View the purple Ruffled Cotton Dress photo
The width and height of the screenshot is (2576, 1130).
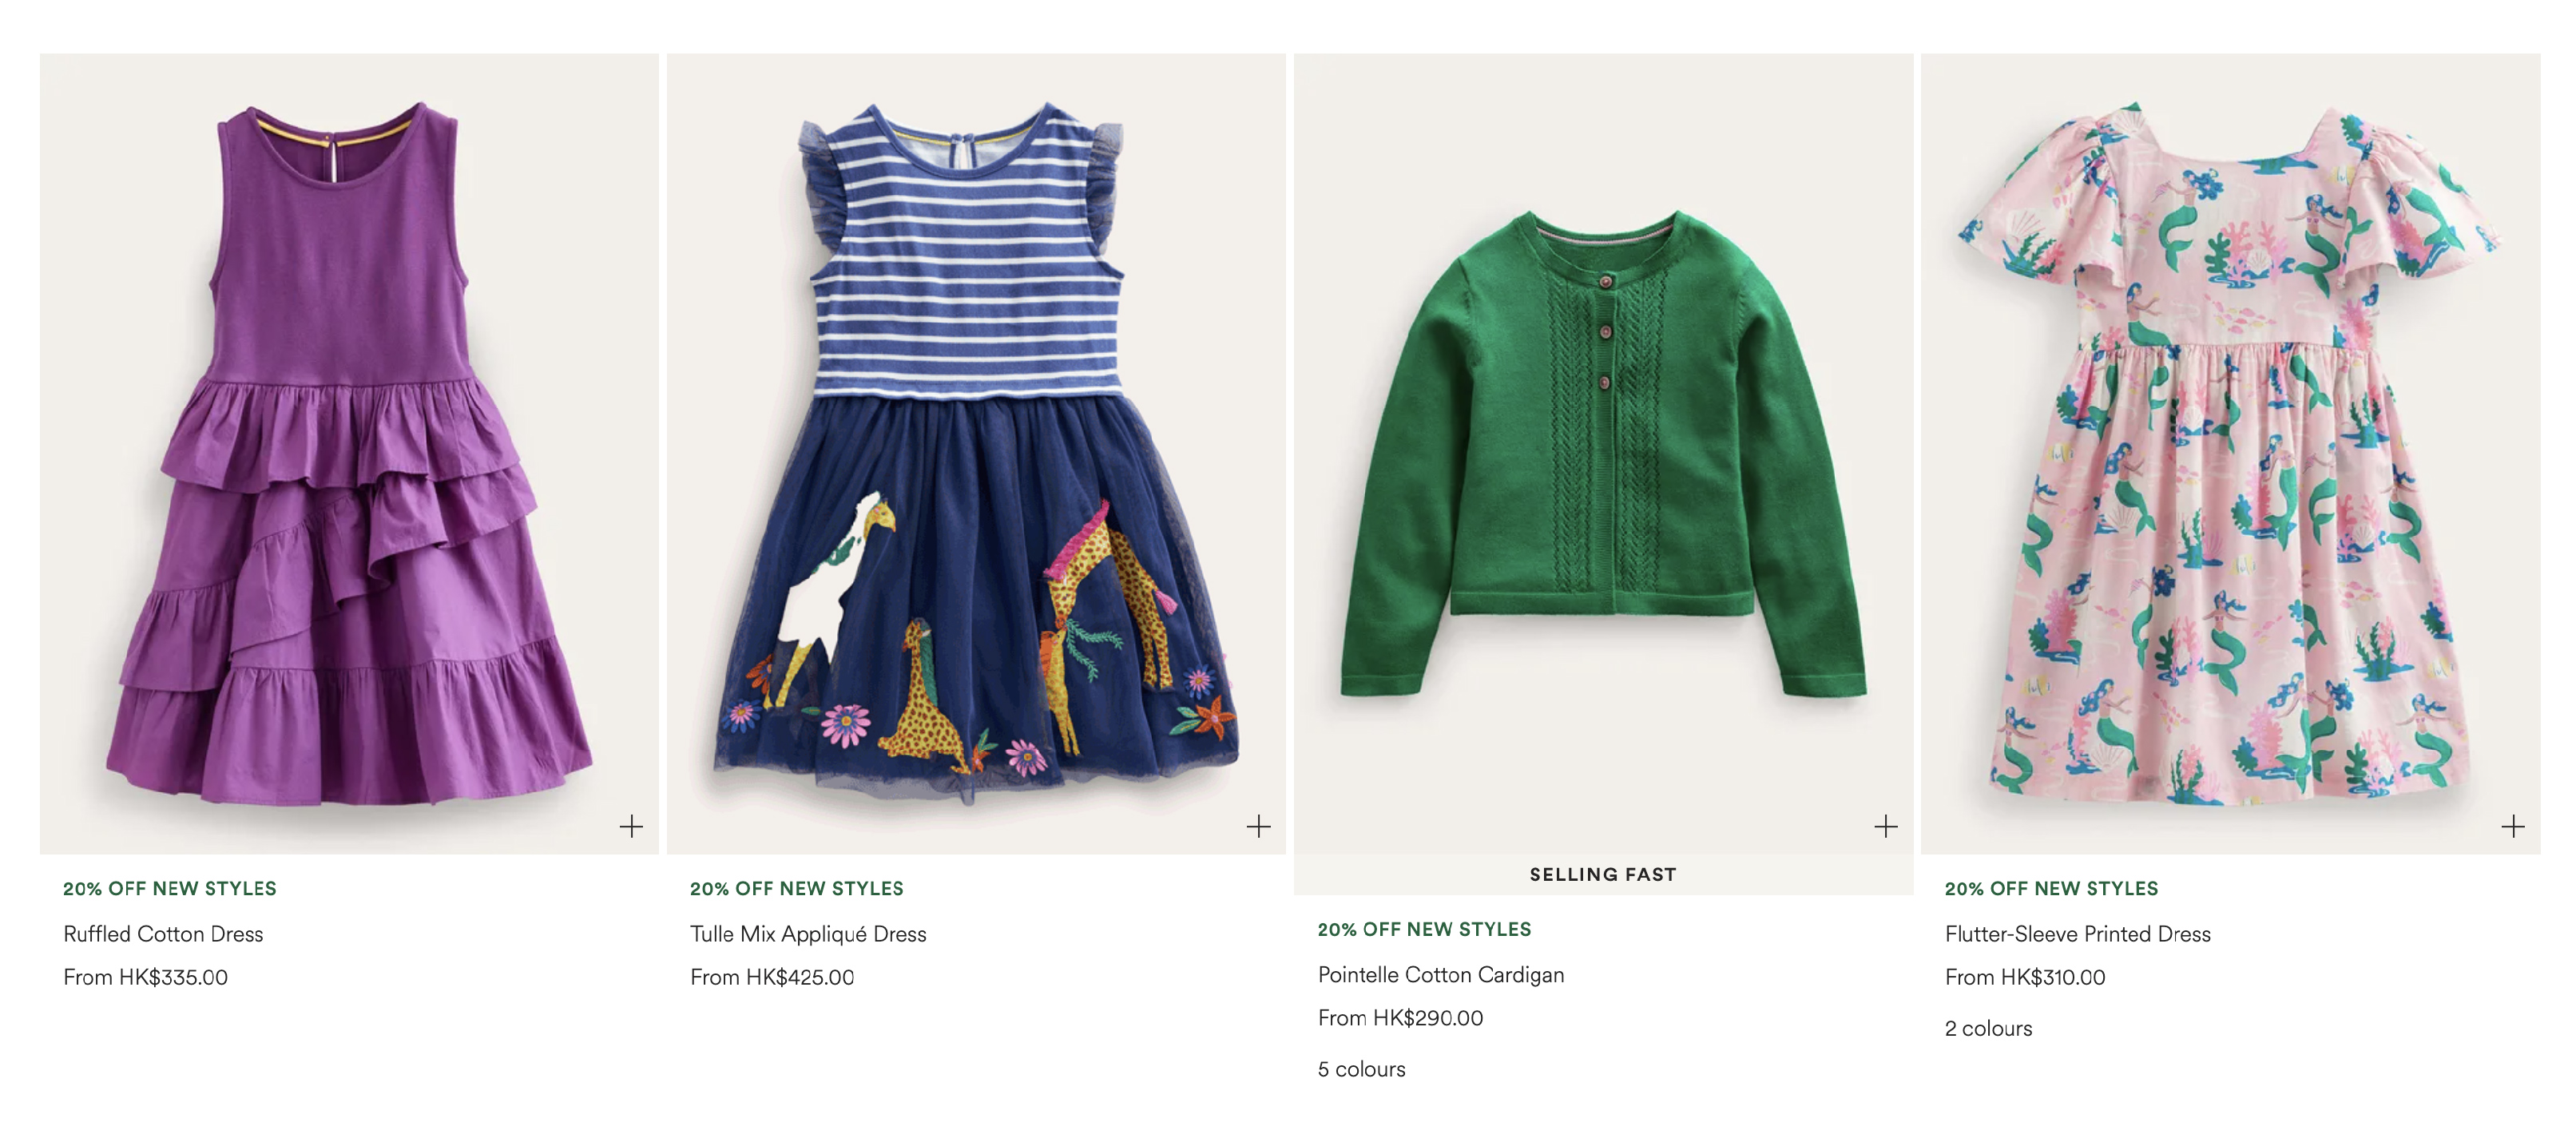tap(349, 453)
